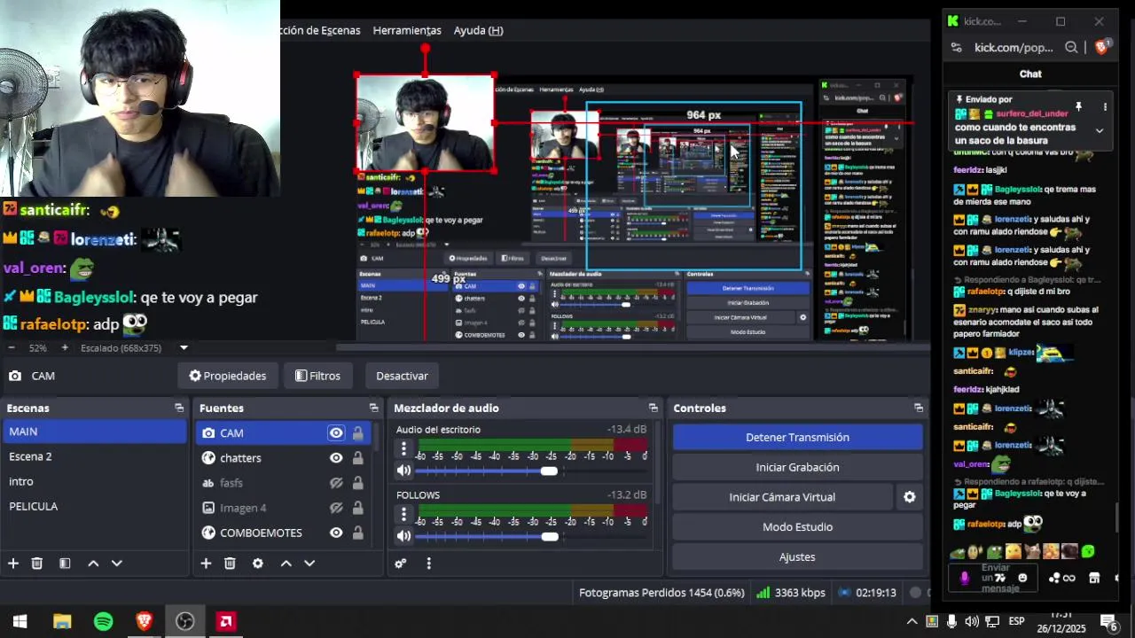
Task: Show the fasfs source
Action: click(x=336, y=483)
